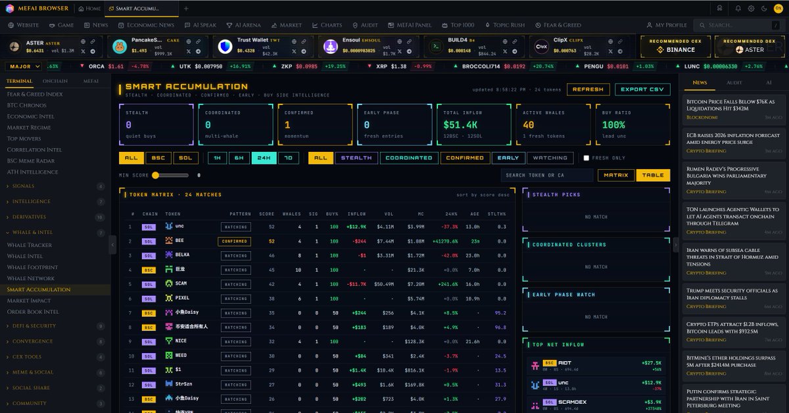Click the Ensoul token logo
This screenshot has width=789, height=413.
coord(330,47)
